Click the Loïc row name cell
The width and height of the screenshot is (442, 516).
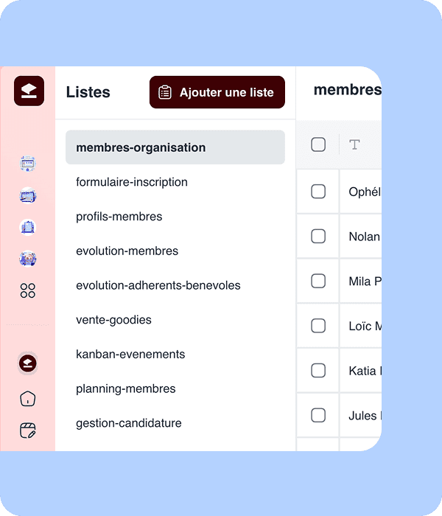364,326
